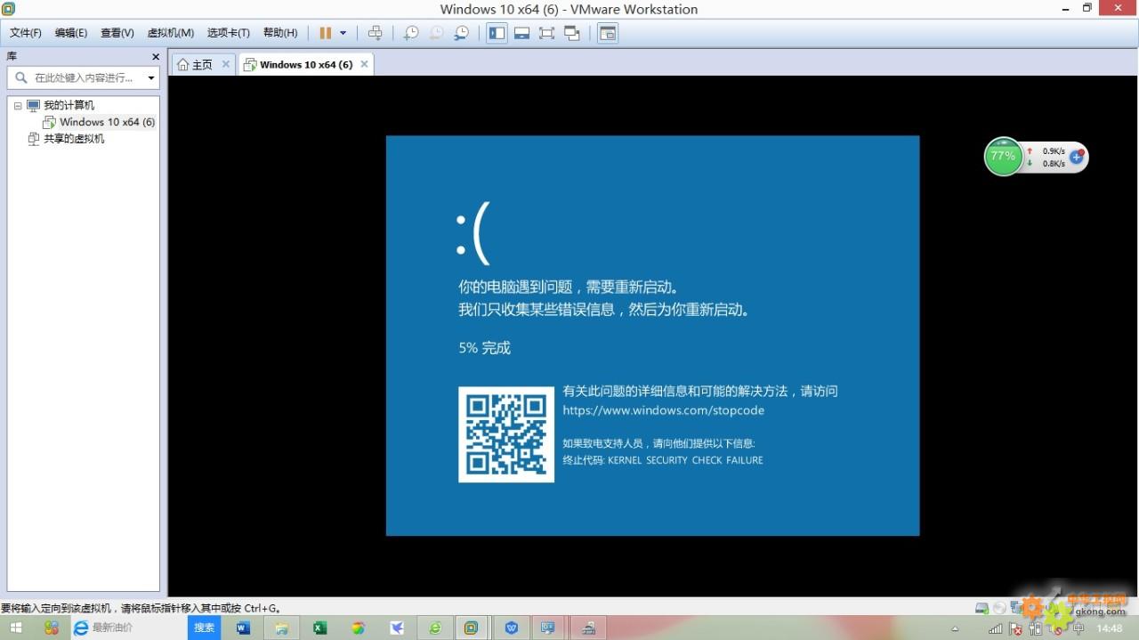1139x640 pixels.
Task: Open the 编辑(E) menu
Action: (71, 33)
